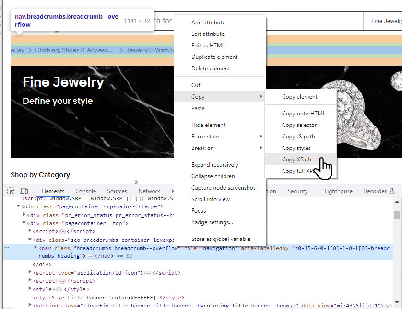The image size is (402, 309).
Task: Click the DevTools vertical scrollbar thumb
Action: [397, 215]
